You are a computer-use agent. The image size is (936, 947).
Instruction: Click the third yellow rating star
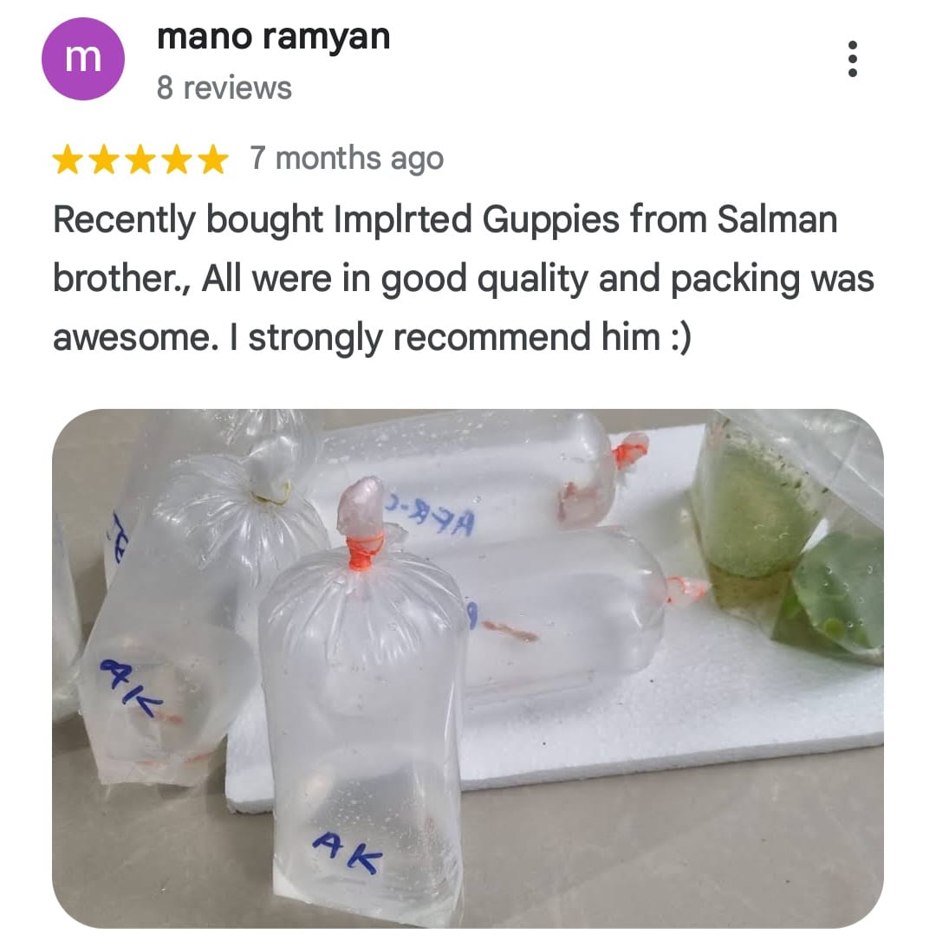[140, 159]
